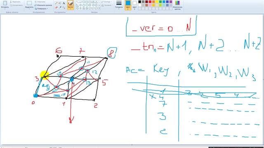Choose the Hexagon shape
Viewport: 264px width, 148px height.
[x=87, y=5]
